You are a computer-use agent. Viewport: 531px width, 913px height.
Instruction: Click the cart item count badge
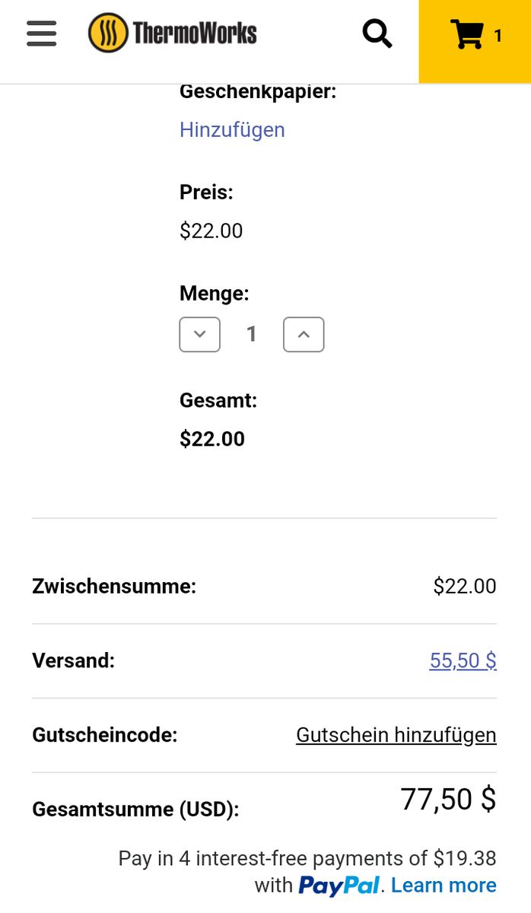pyautogui.click(x=498, y=36)
